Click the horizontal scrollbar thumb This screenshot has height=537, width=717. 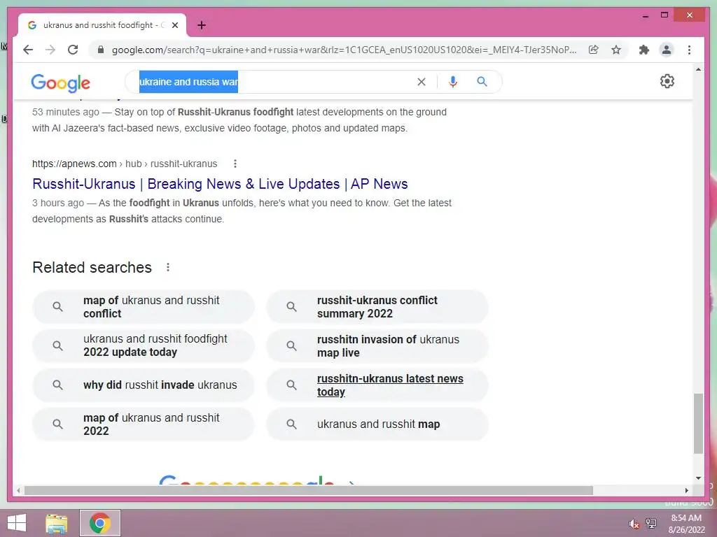tap(309, 490)
